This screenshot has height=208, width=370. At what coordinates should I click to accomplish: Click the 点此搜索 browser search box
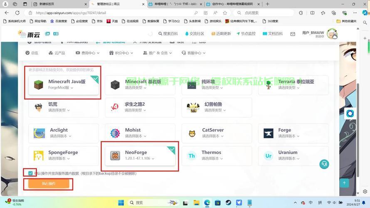click(264, 13)
